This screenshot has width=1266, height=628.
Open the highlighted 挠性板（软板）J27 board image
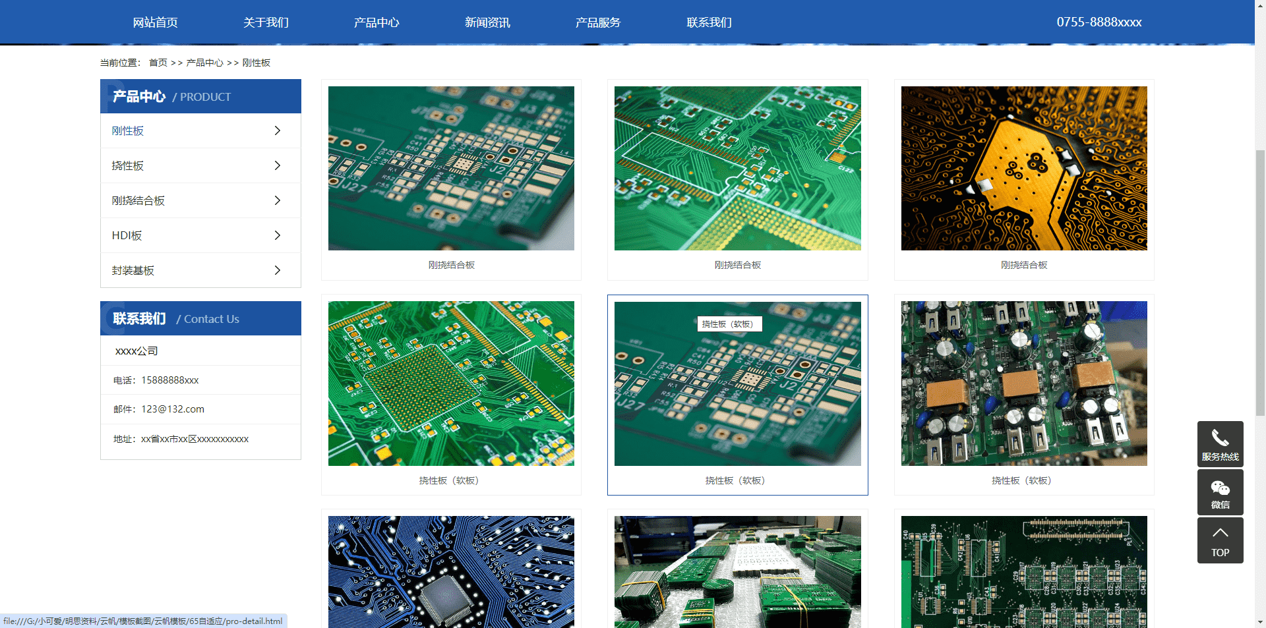click(x=738, y=384)
